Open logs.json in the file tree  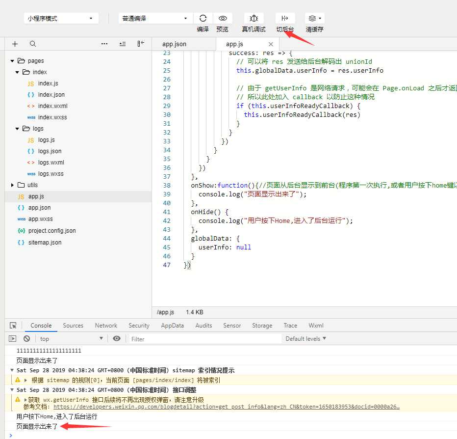(50, 151)
